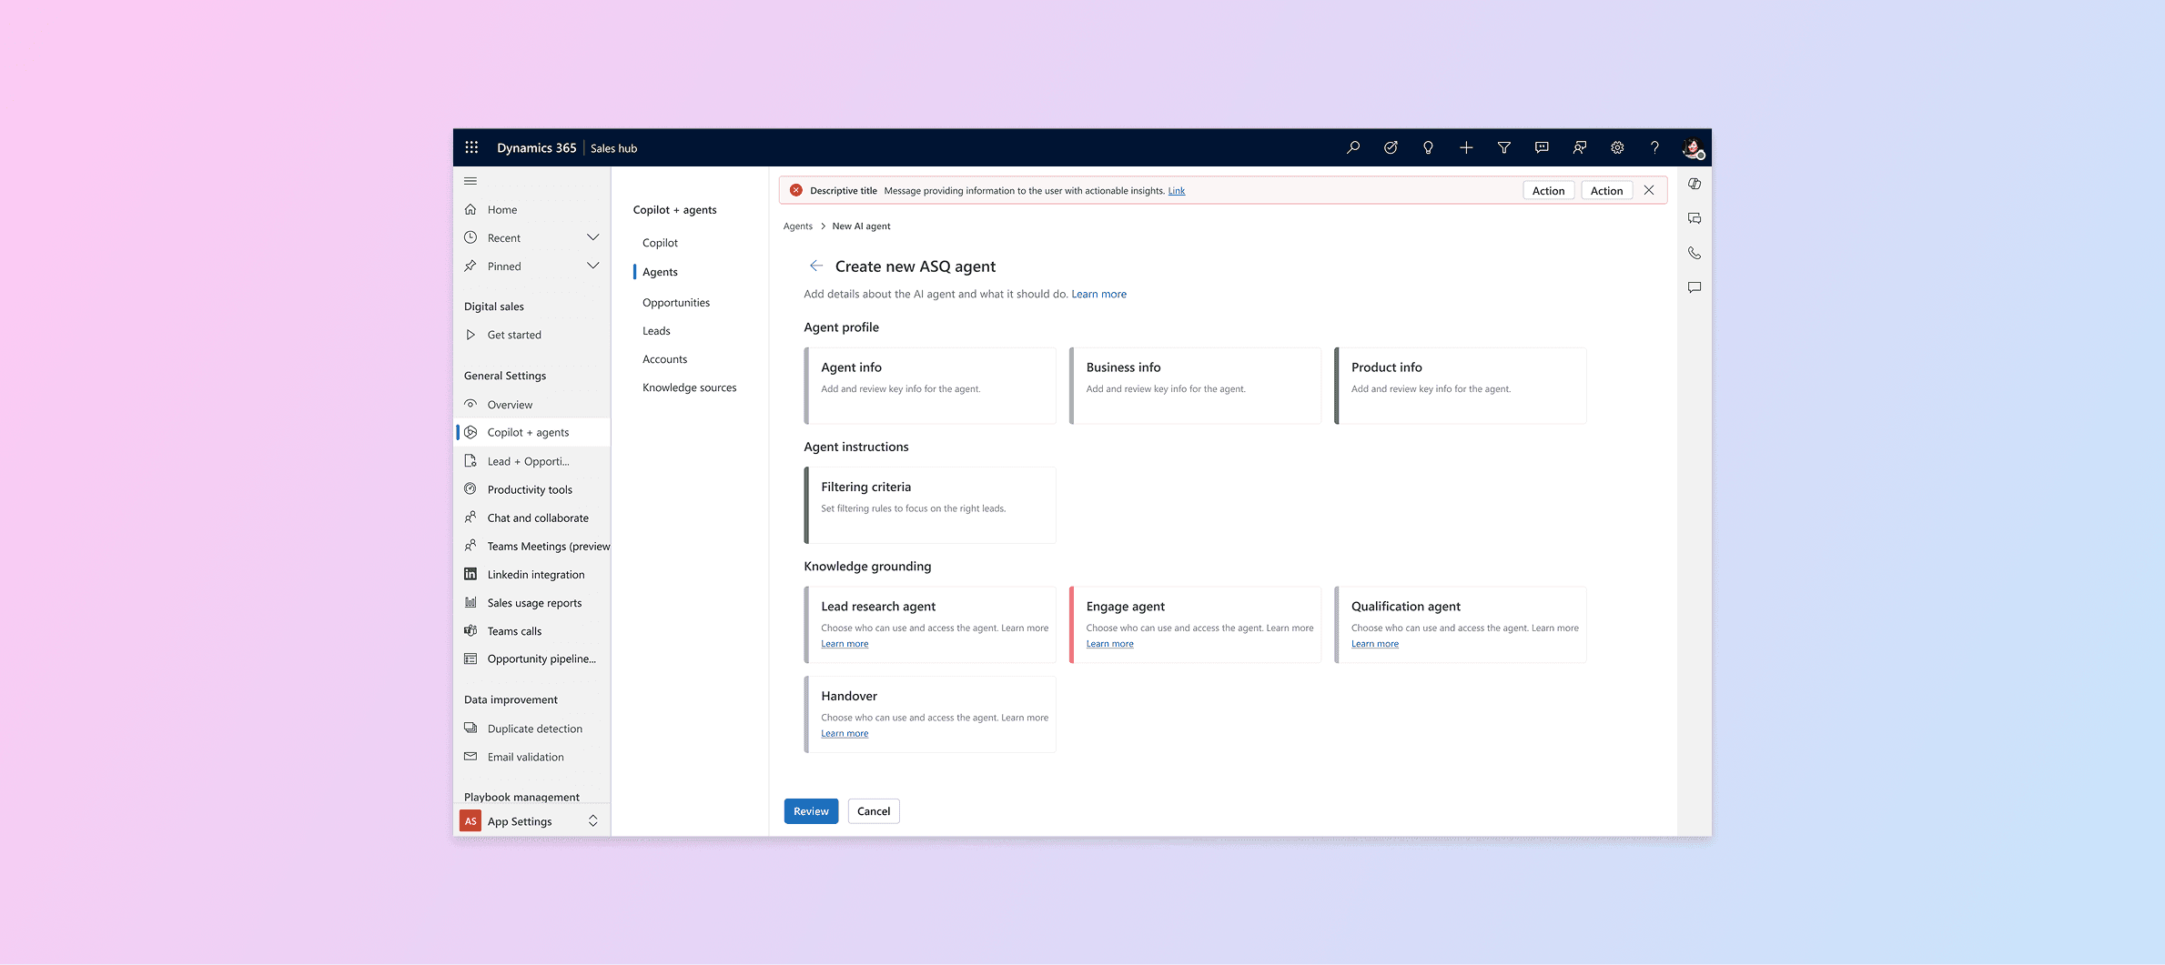Screen dimensions: 2165x965
Task: Open the Qualification agent card
Action: click(x=1460, y=625)
